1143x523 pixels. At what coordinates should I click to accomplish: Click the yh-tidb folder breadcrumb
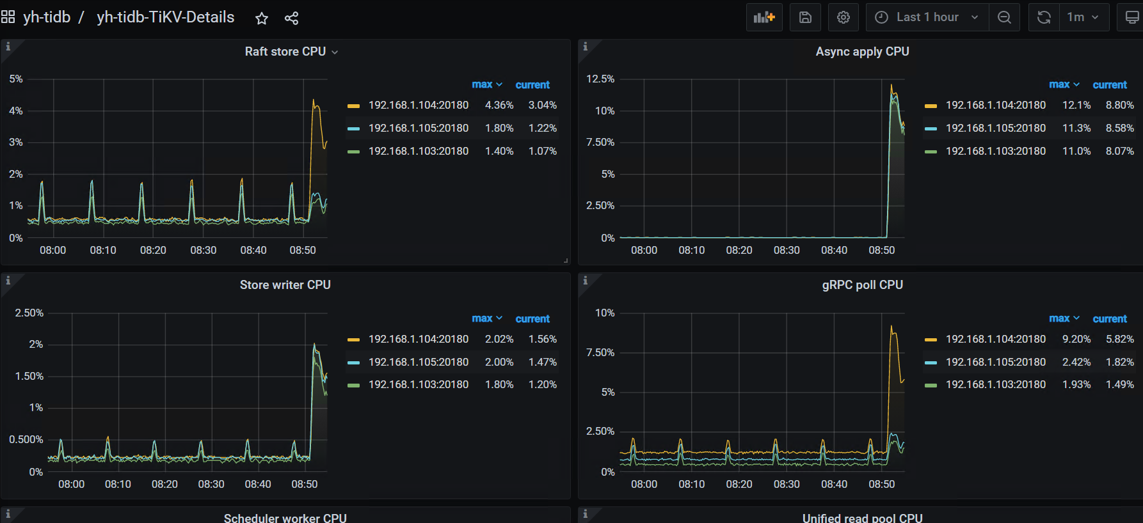coord(47,17)
